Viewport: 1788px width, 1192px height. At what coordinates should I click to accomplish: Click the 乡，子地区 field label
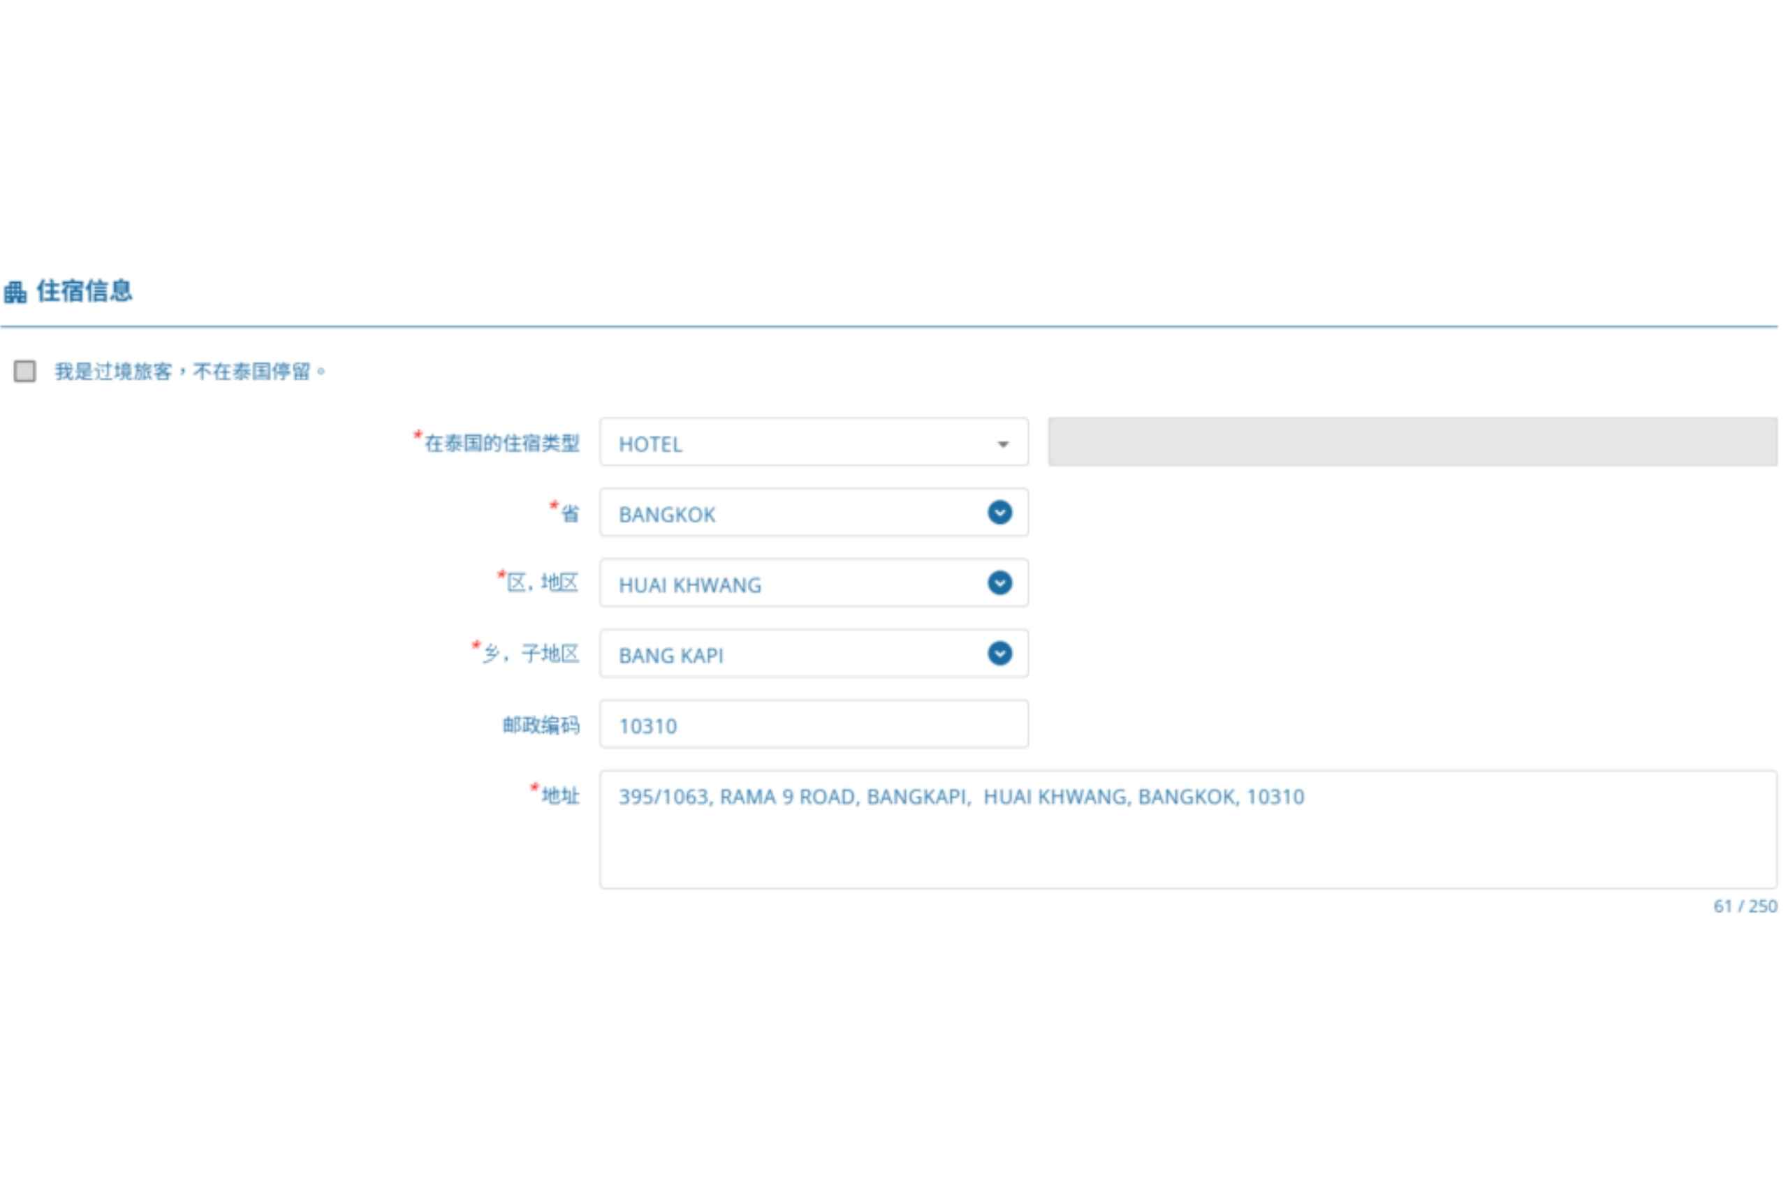531,653
